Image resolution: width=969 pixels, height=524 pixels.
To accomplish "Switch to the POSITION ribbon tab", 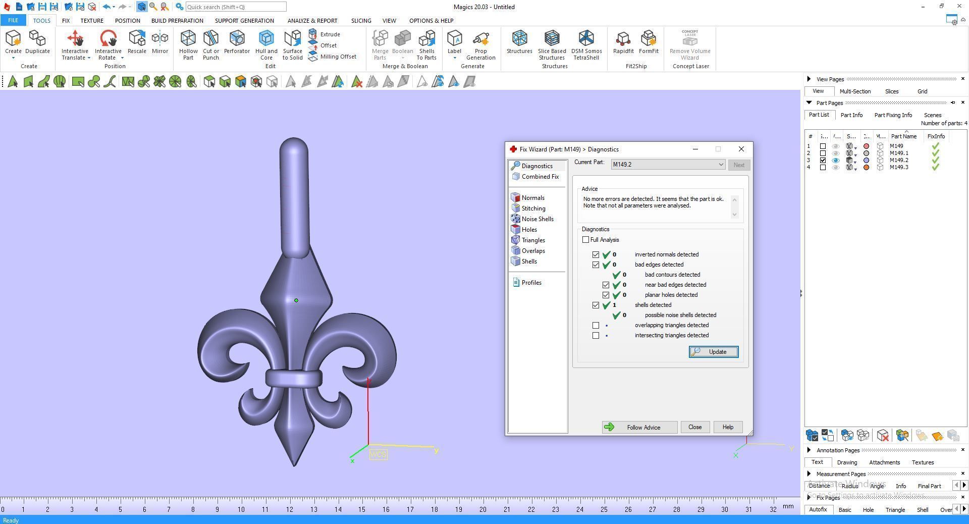I will (127, 21).
